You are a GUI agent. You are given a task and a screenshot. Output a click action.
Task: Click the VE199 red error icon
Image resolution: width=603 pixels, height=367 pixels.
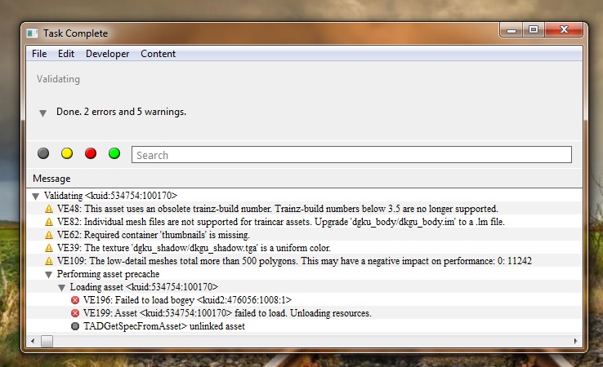[x=75, y=313]
